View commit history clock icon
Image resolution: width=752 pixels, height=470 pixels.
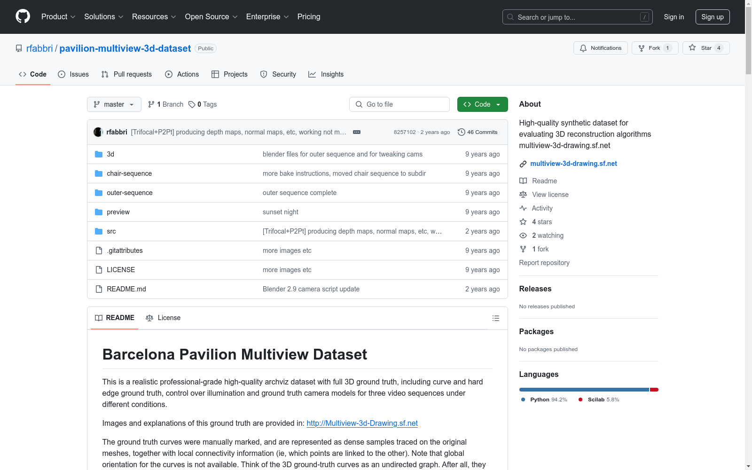coord(462,132)
